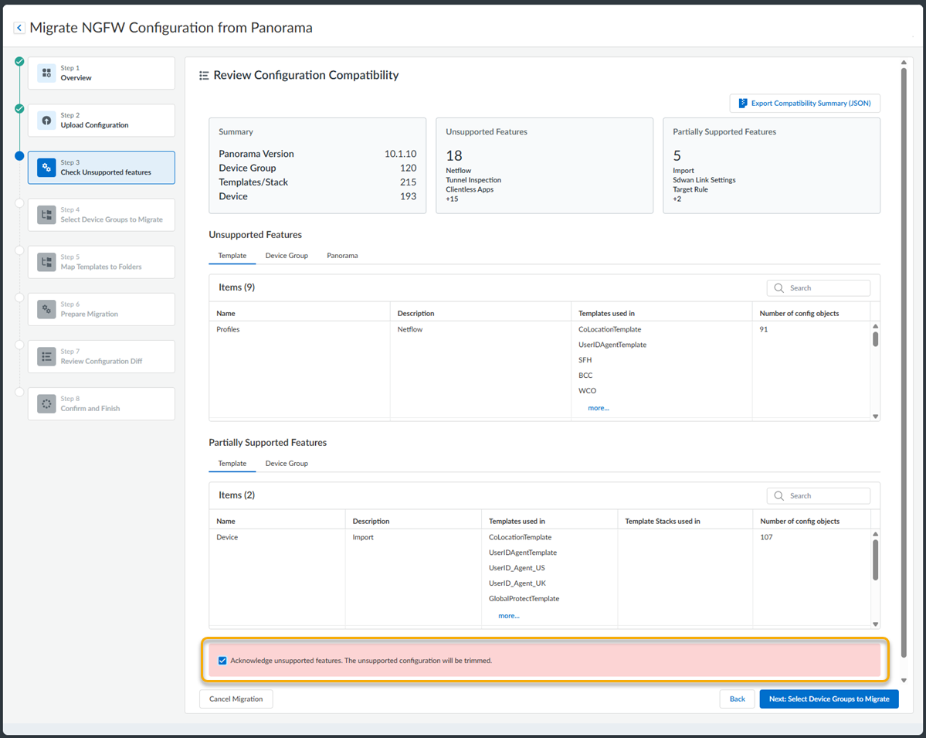Click the Step 8 Confirm and Finish icon
The height and width of the screenshot is (738, 926).
click(46, 403)
